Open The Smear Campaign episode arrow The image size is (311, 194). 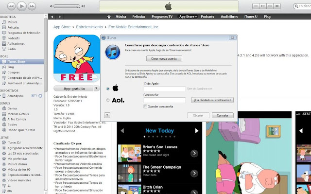(x=194, y=174)
